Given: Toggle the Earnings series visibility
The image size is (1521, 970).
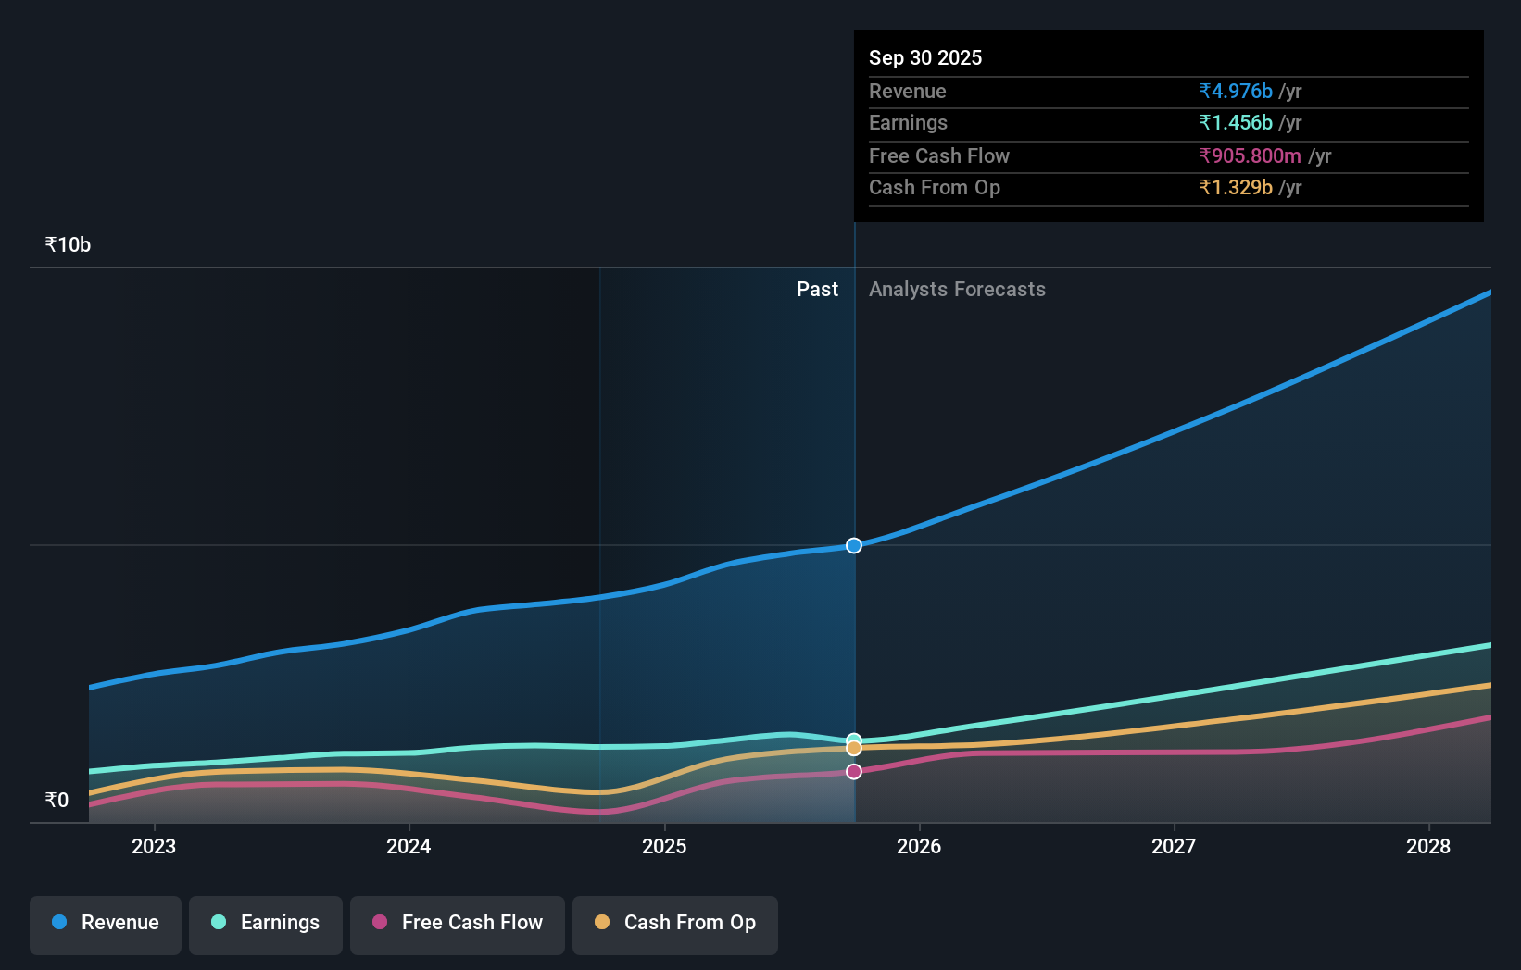Looking at the screenshot, I should 266,925.
